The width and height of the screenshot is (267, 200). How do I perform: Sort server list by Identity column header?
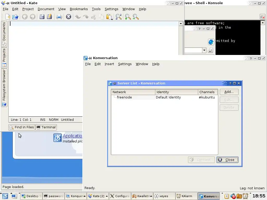tap(177, 92)
